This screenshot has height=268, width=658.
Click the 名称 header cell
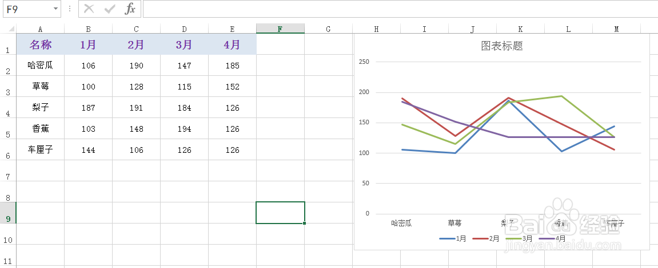tap(40, 44)
